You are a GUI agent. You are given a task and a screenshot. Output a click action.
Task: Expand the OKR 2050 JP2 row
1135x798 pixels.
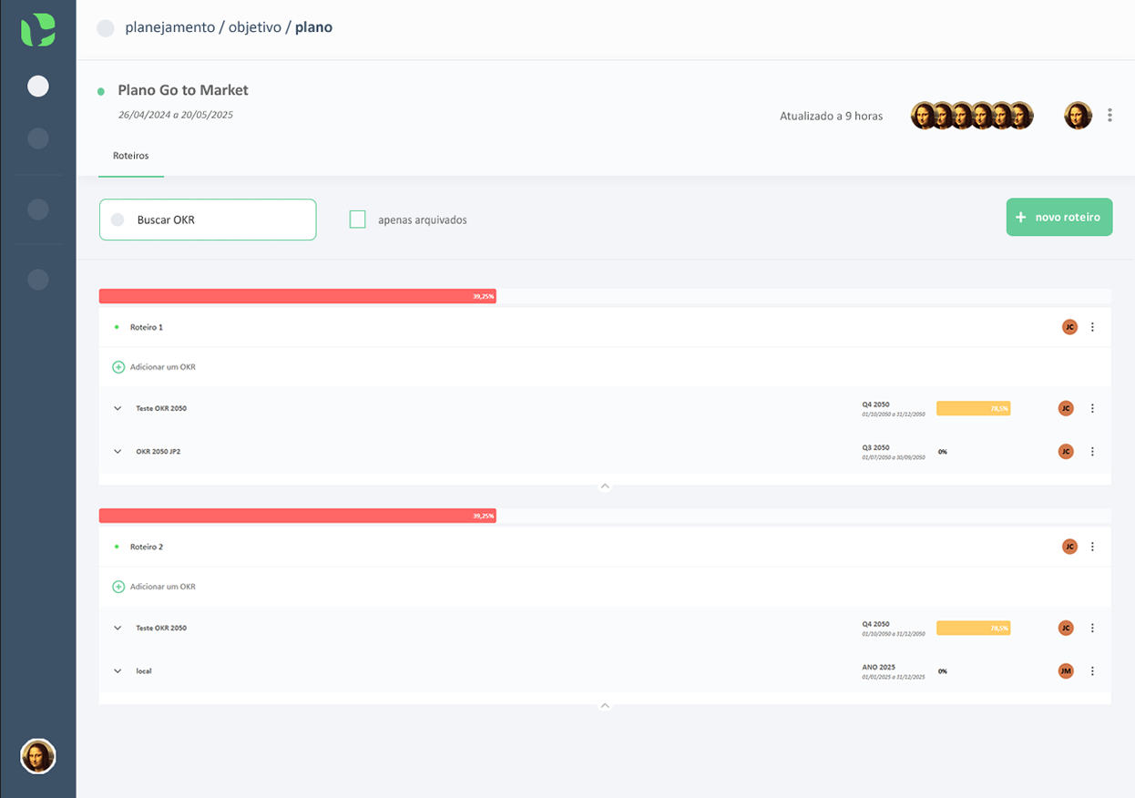[x=118, y=452]
